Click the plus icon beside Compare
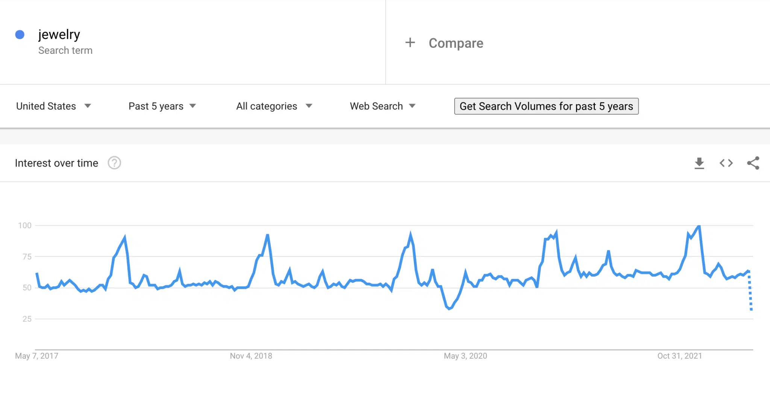This screenshot has height=406, width=770. pos(410,42)
